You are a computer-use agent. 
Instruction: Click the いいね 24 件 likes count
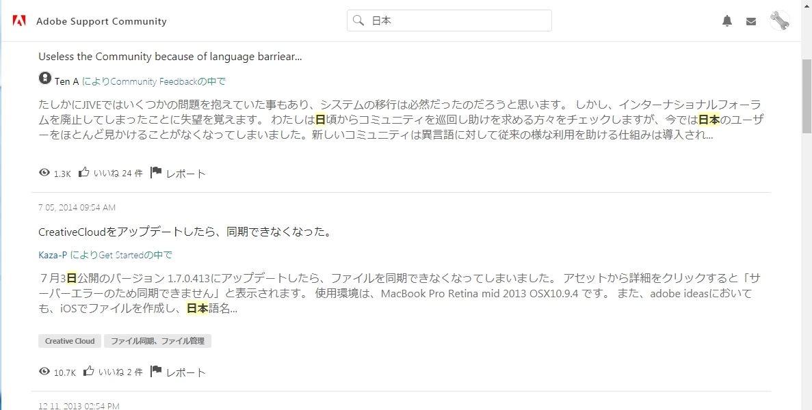point(118,173)
